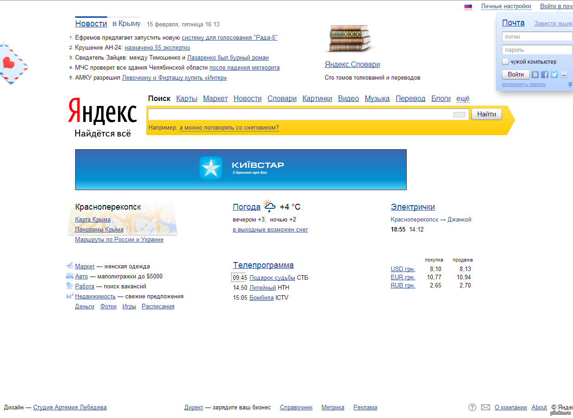Click the Twitter login icon
The width and height of the screenshot is (573, 418).
[554, 75]
